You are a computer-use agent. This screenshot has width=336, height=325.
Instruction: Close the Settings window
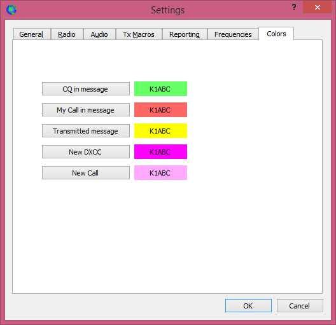[317, 8]
